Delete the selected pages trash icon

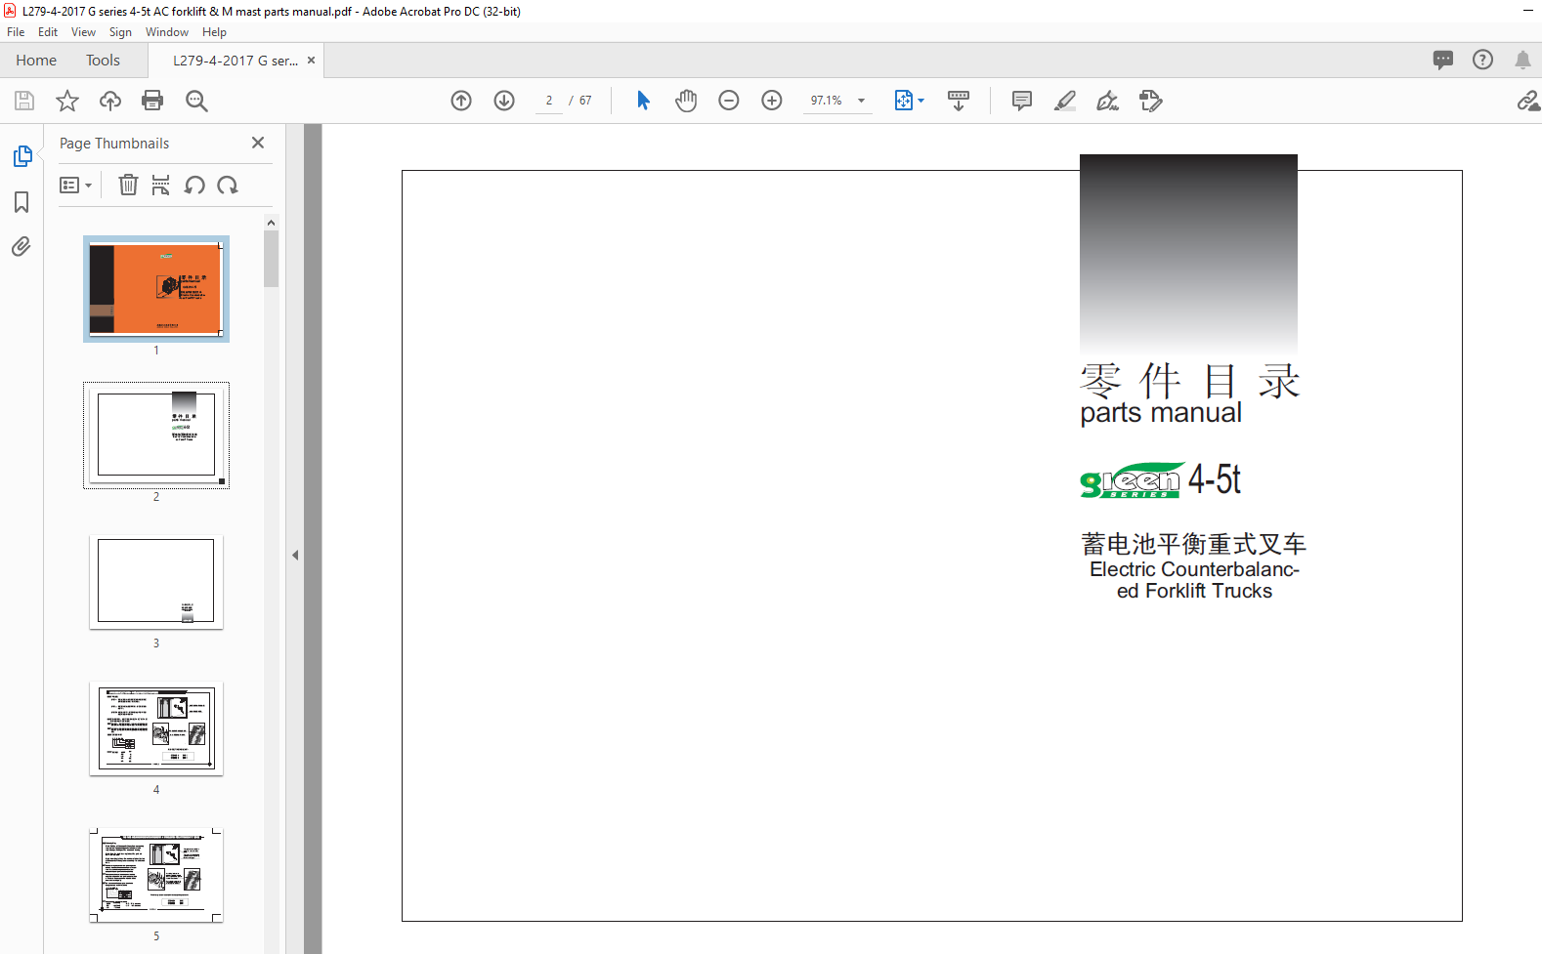(128, 185)
